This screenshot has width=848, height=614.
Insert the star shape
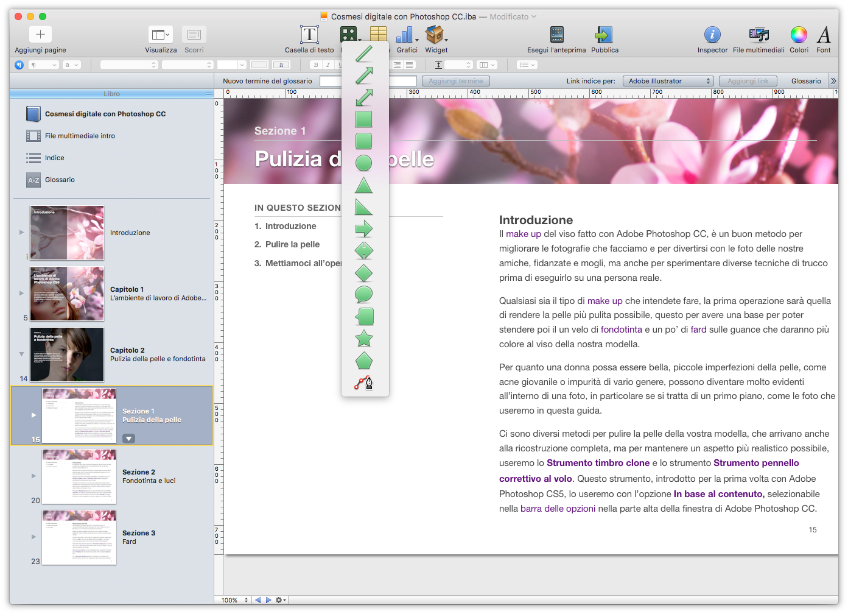point(364,339)
